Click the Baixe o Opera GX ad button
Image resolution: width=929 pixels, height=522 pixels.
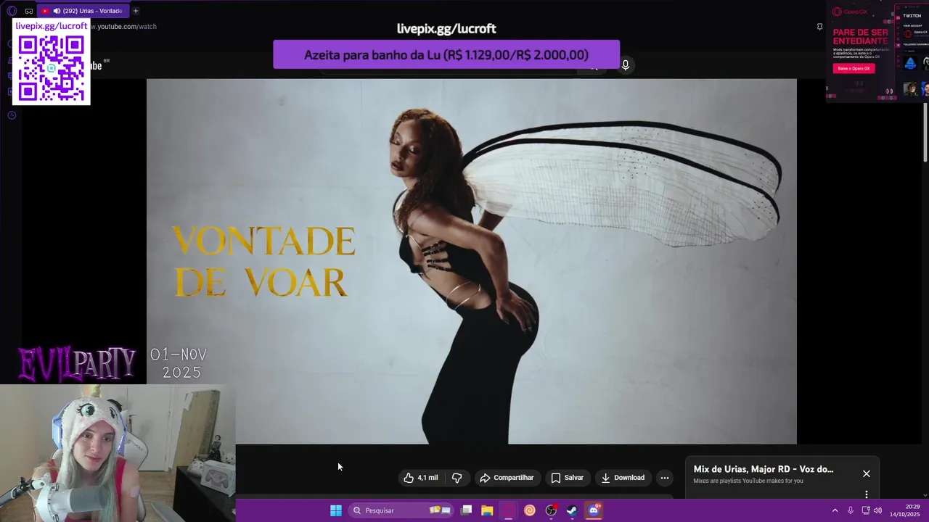[854, 68]
